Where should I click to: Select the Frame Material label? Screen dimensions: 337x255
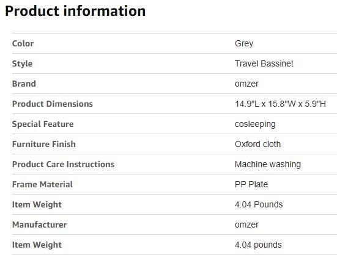(42, 184)
